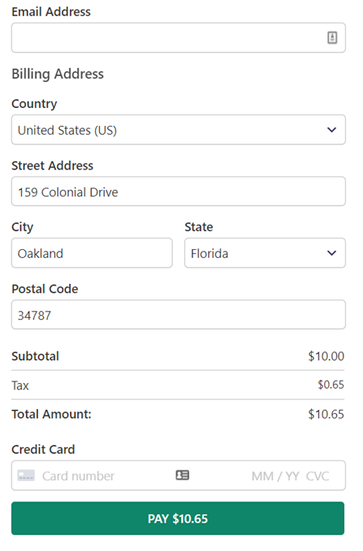The width and height of the screenshot is (363, 551).
Task: Click the State dropdown chevron arrow
Action: pyautogui.click(x=332, y=253)
